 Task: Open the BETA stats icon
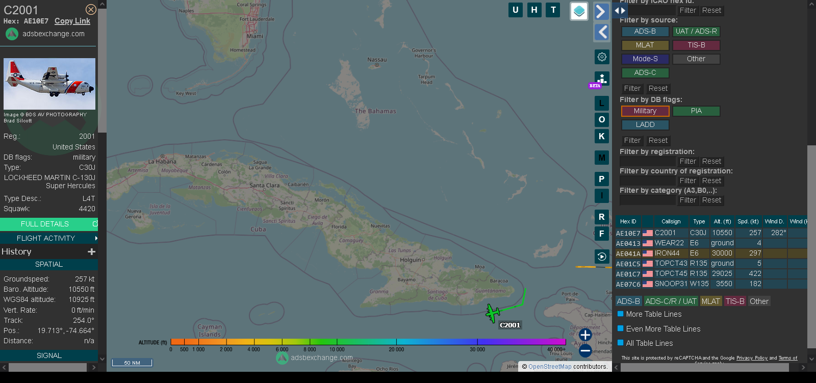[601, 80]
